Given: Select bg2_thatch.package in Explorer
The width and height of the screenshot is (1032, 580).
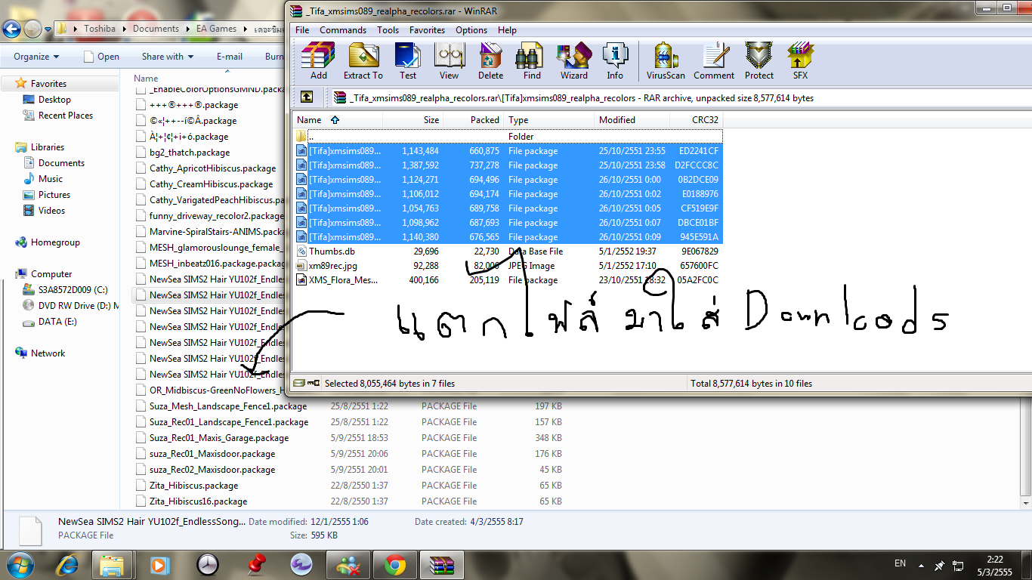Looking at the screenshot, I should [190, 153].
